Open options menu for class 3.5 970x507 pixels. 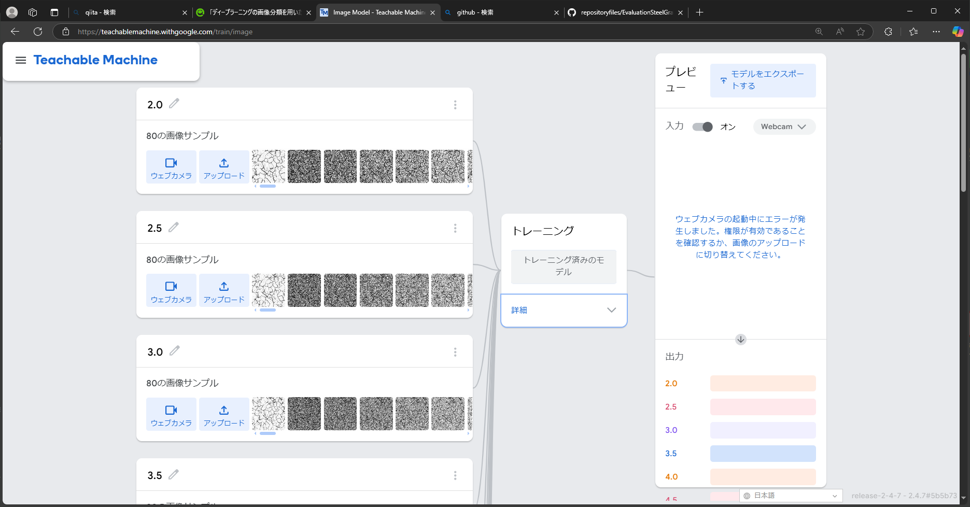[x=455, y=475]
